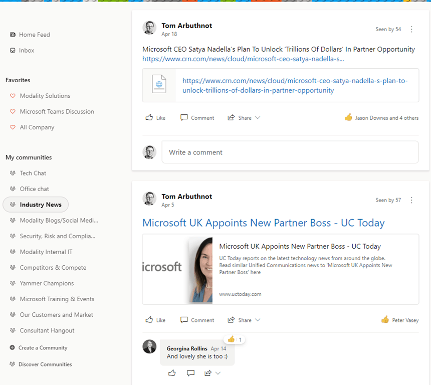Click the plus icon for Create a Community
431x385 pixels.
(12, 347)
